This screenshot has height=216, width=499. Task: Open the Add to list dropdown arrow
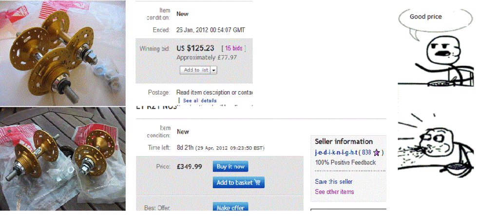[214, 70]
